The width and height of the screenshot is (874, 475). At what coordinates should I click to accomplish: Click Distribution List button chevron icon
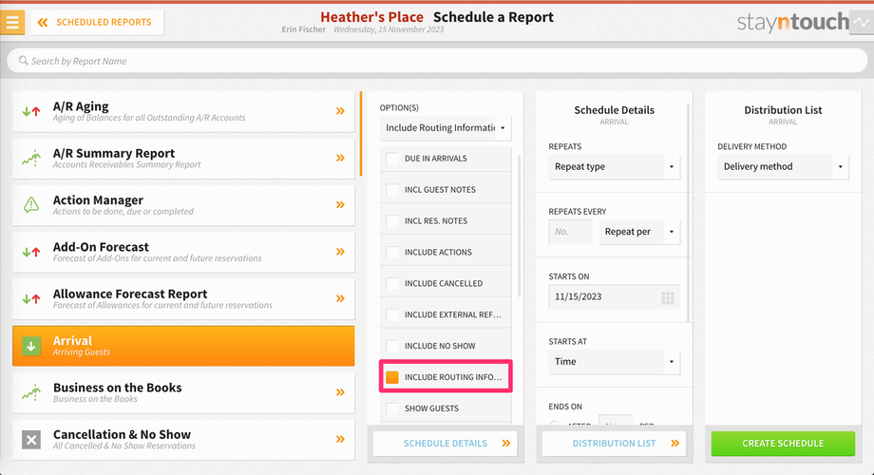[x=675, y=444]
